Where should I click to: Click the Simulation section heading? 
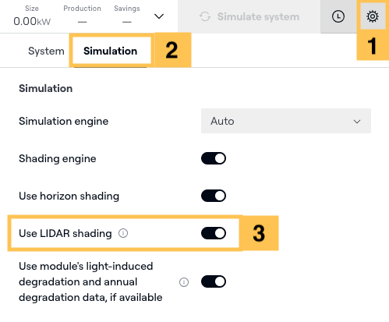[x=45, y=88]
